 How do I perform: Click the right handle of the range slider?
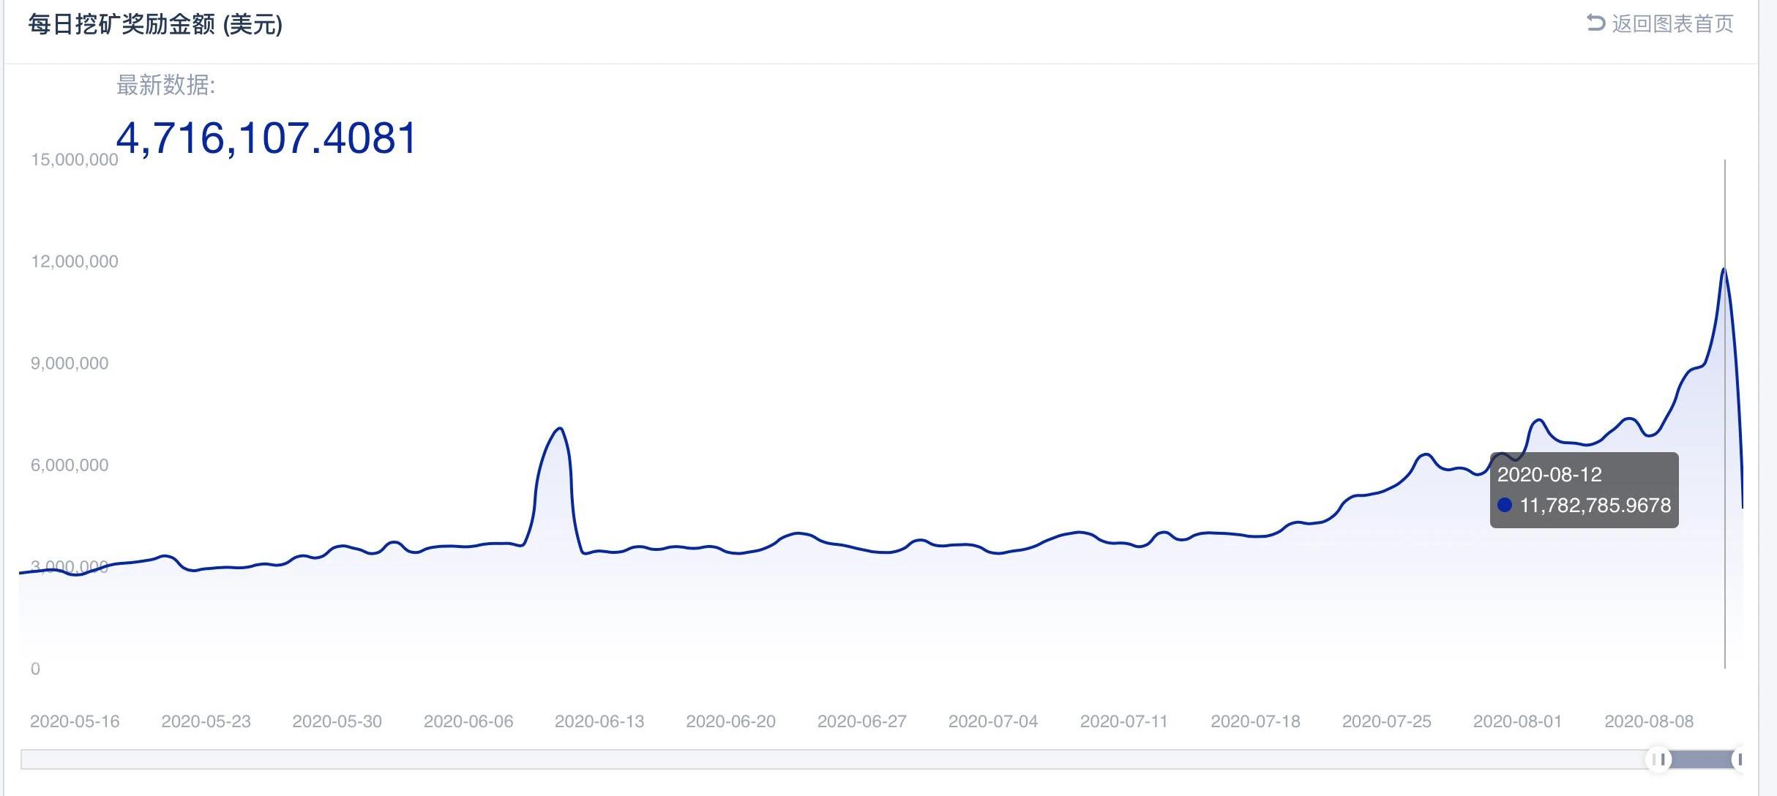(1740, 759)
